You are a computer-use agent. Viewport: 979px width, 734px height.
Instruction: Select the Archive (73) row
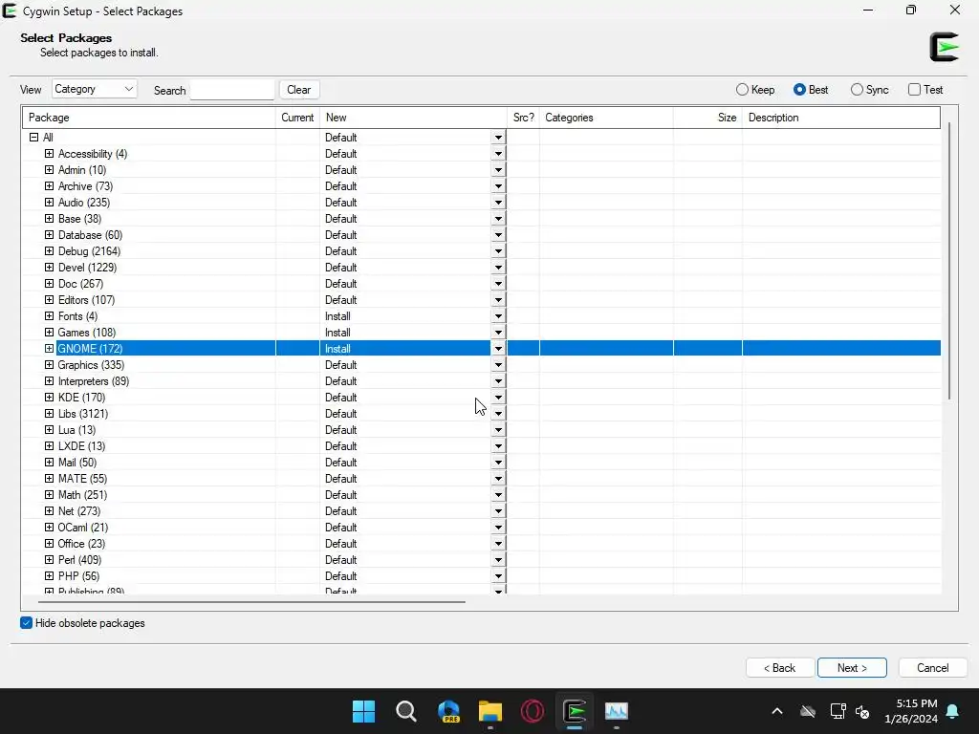coord(482,186)
